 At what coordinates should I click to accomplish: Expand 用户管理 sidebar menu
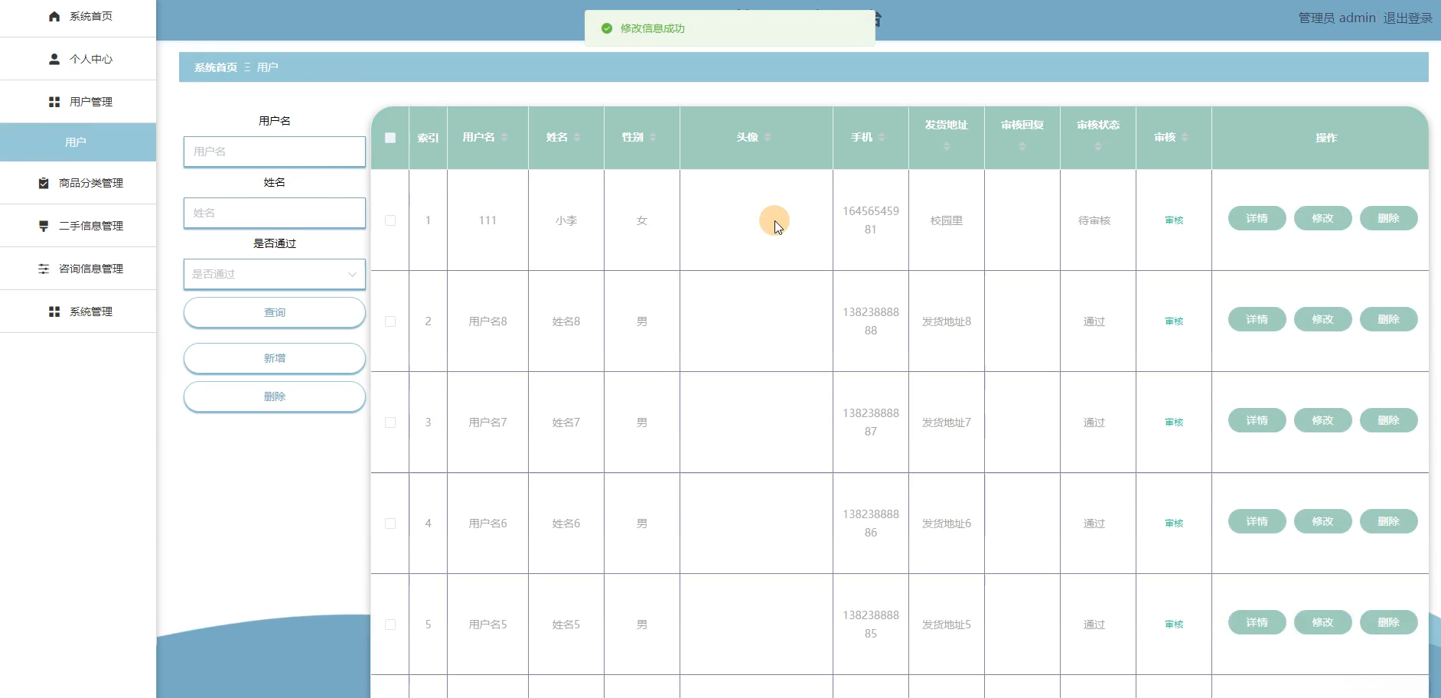(x=78, y=102)
